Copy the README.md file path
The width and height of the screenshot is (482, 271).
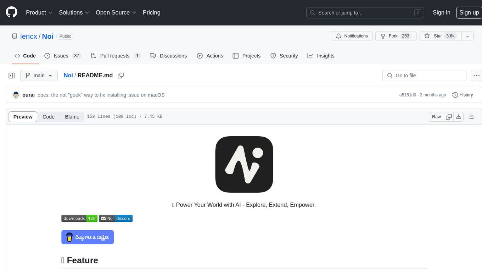[x=120, y=76]
